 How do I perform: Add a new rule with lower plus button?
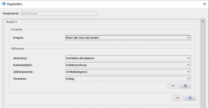190,98
